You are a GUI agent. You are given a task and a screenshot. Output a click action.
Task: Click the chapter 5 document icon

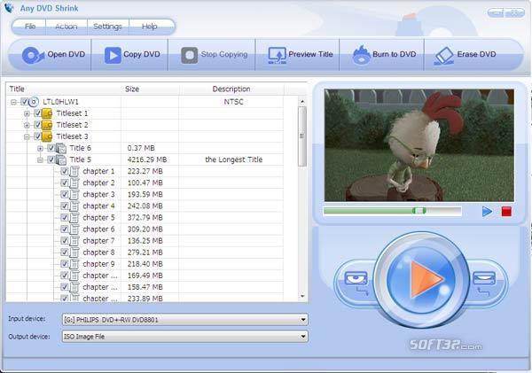point(74,217)
